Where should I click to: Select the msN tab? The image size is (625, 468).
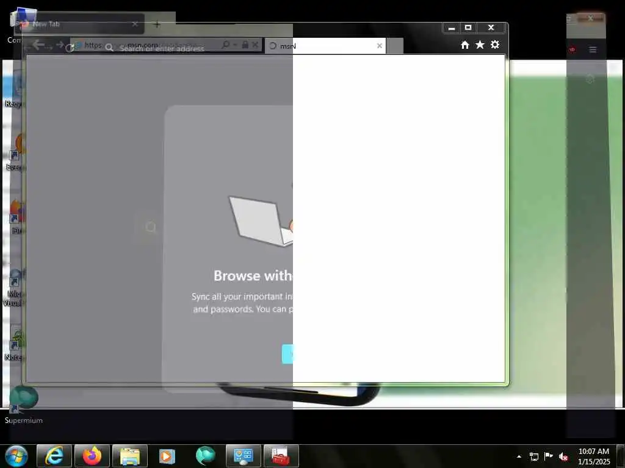pyautogui.click(x=325, y=46)
